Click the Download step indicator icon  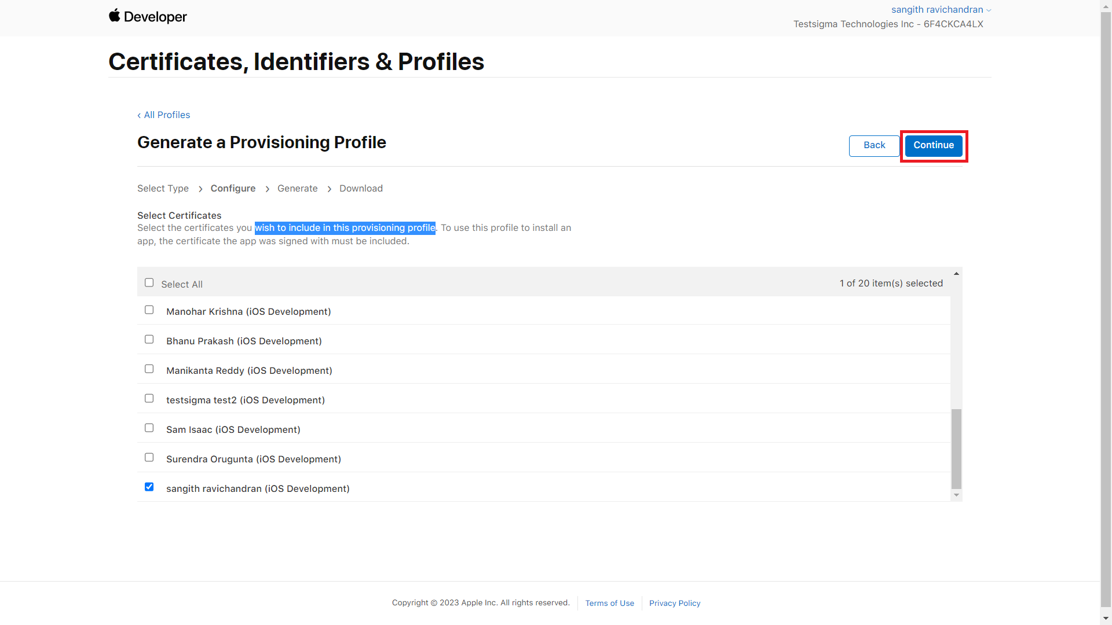360,187
